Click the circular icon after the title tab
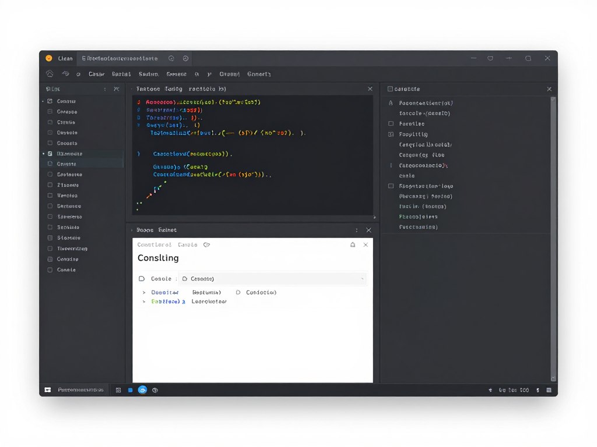 tap(171, 58)
